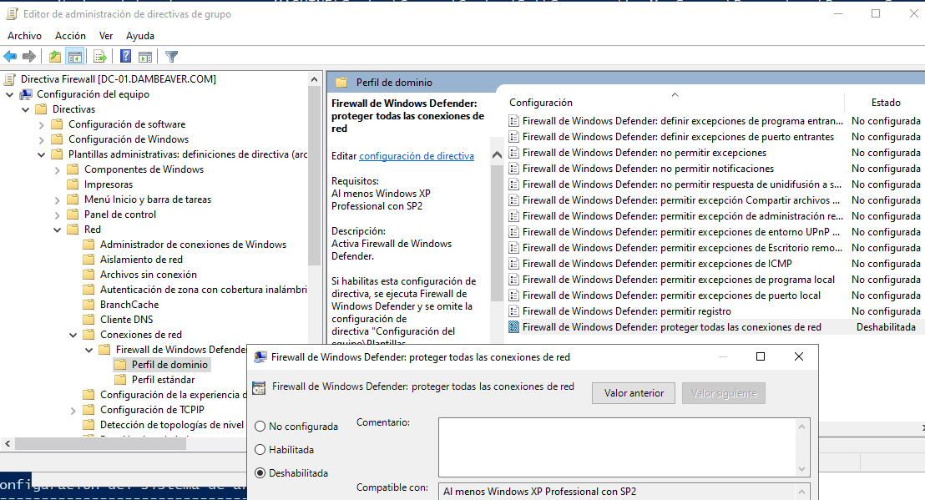Viewport: 925px width, 500px height.
Task: Click the tree pane horizontal scrollbar thumb
Action: pos(100,443)
